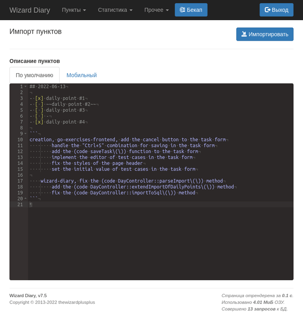Click the logout arrow icon beside Выход
Screen dimensions: 303x316
tap(267, 9)
